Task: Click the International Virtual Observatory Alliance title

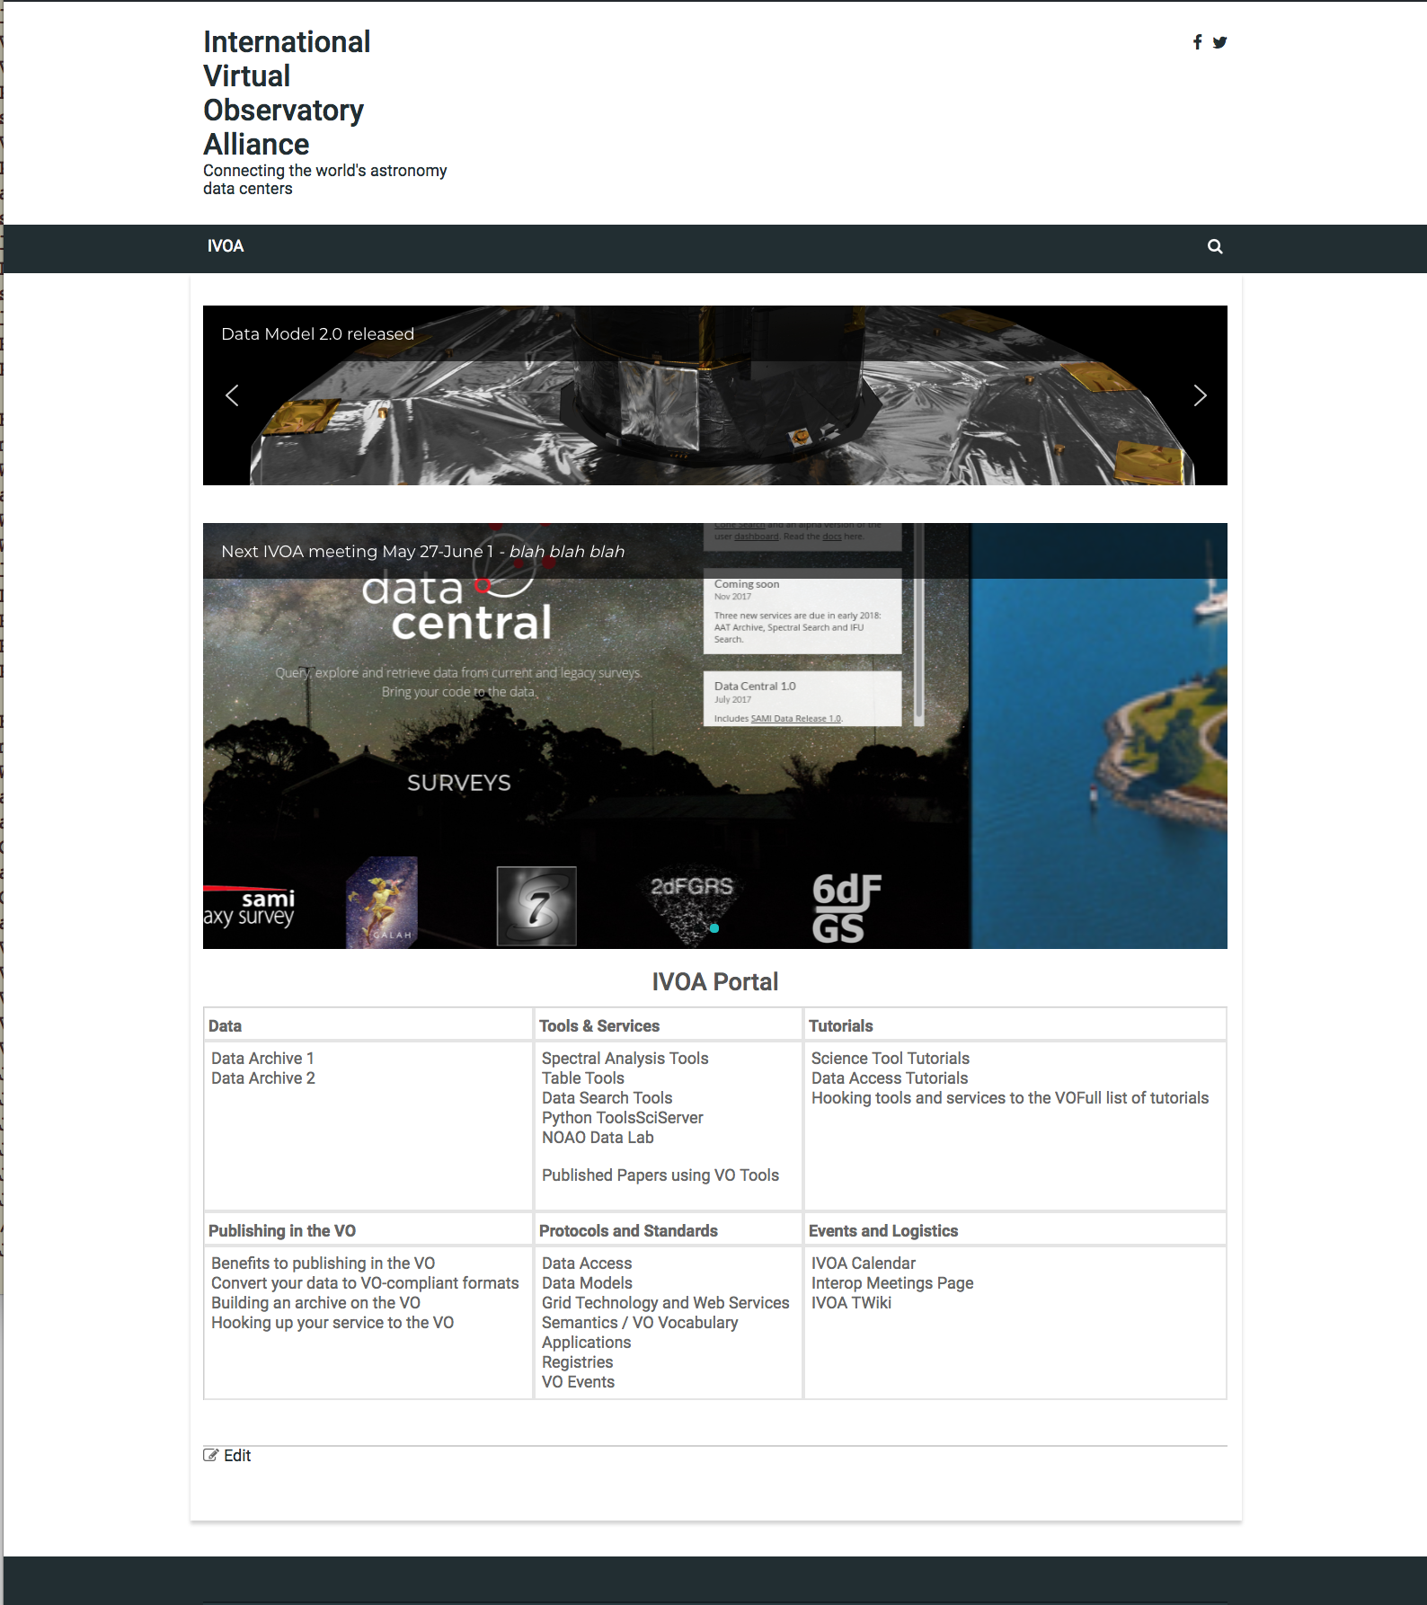Action: click(287, 93)
